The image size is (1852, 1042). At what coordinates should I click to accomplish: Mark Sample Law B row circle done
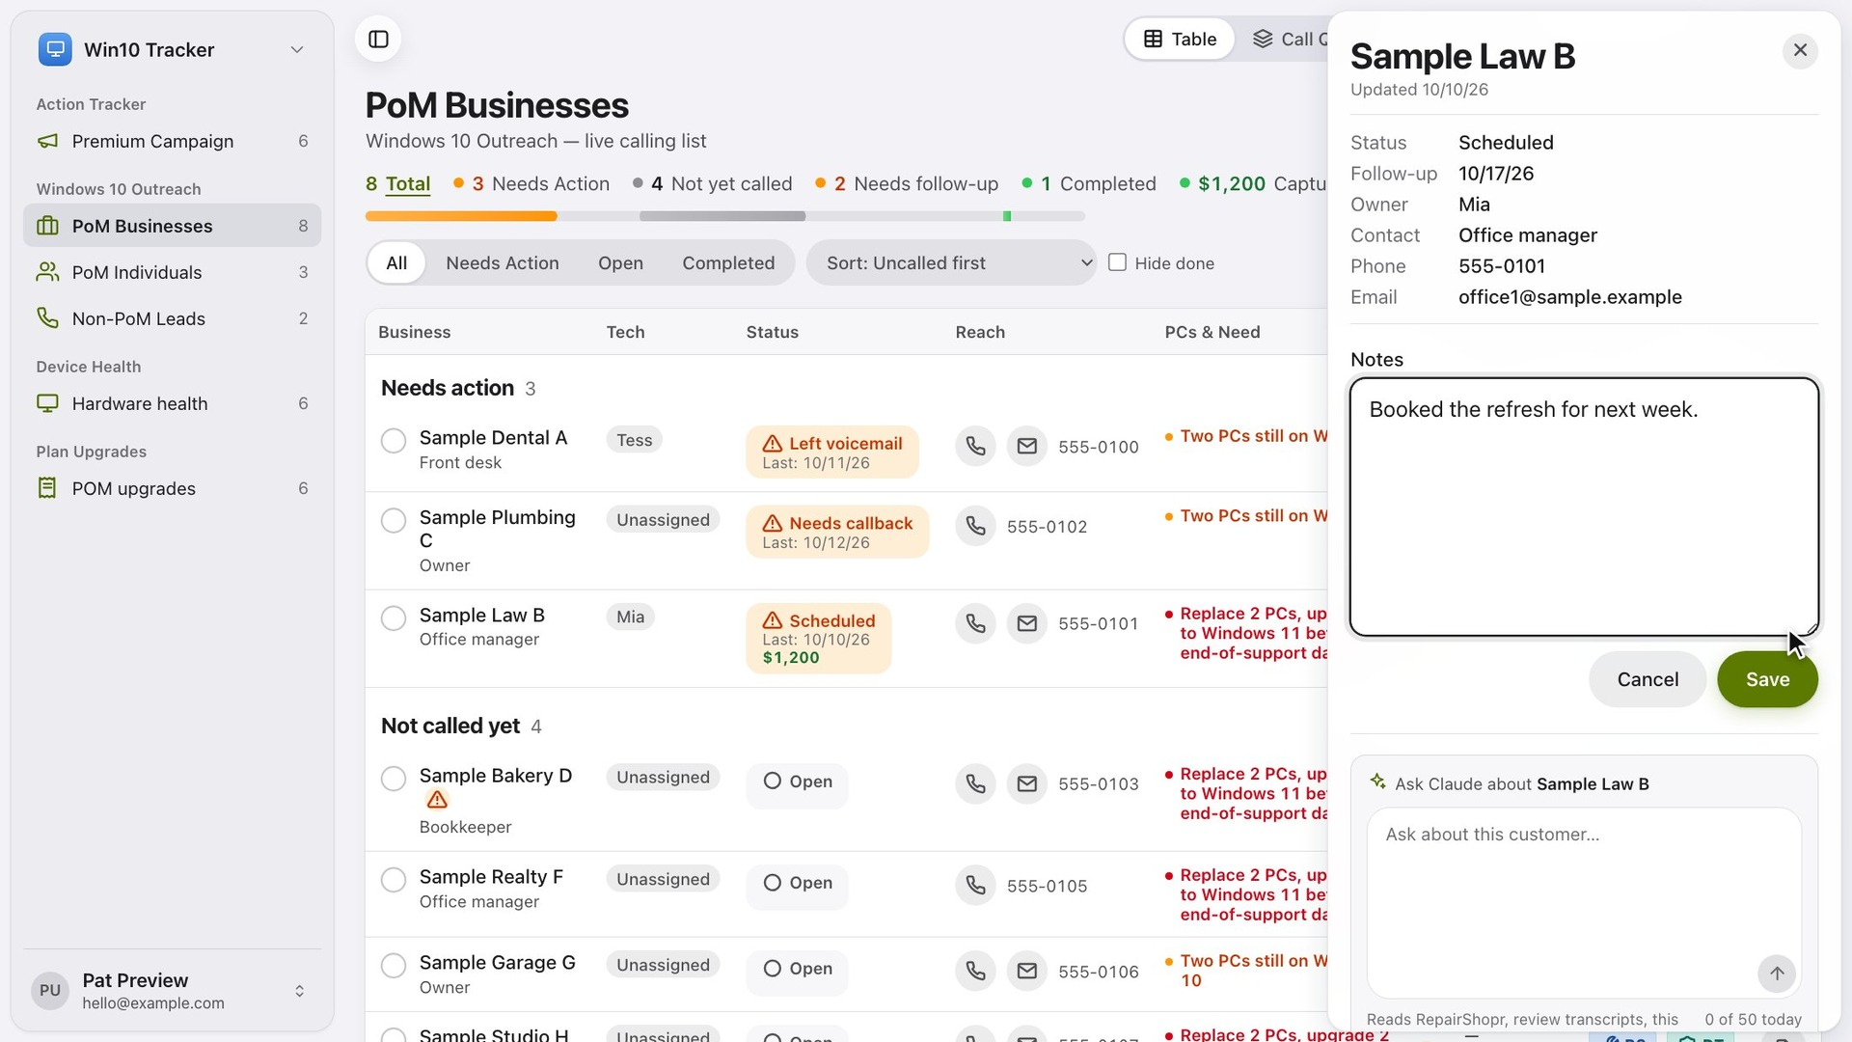point(394,618)
